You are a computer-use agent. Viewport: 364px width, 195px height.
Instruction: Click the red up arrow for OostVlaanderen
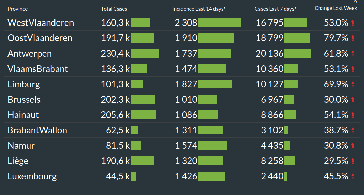pyautogui.click(x=353, y=38)
